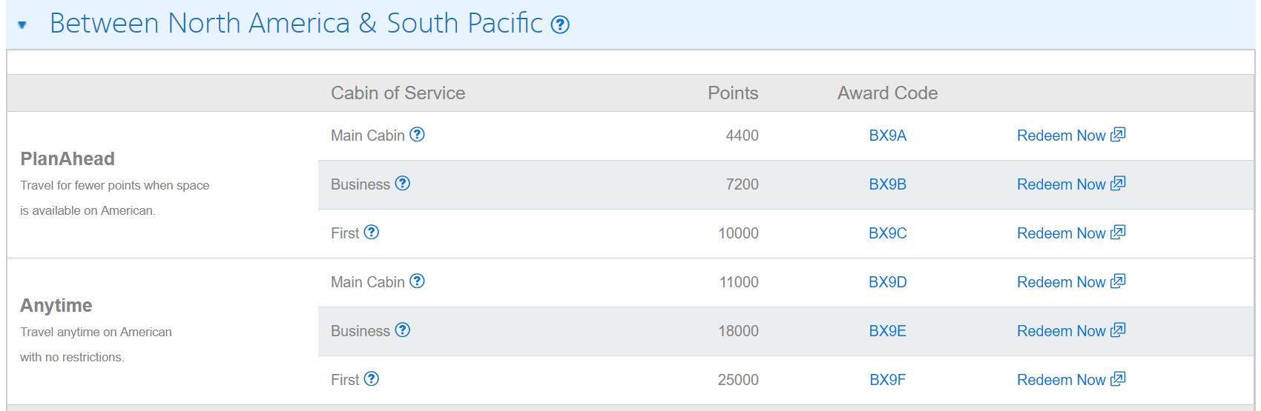The height and width of the screenshot is (411, 1261).
Task: Open award code BX9E link
Action: coord(887,331)
